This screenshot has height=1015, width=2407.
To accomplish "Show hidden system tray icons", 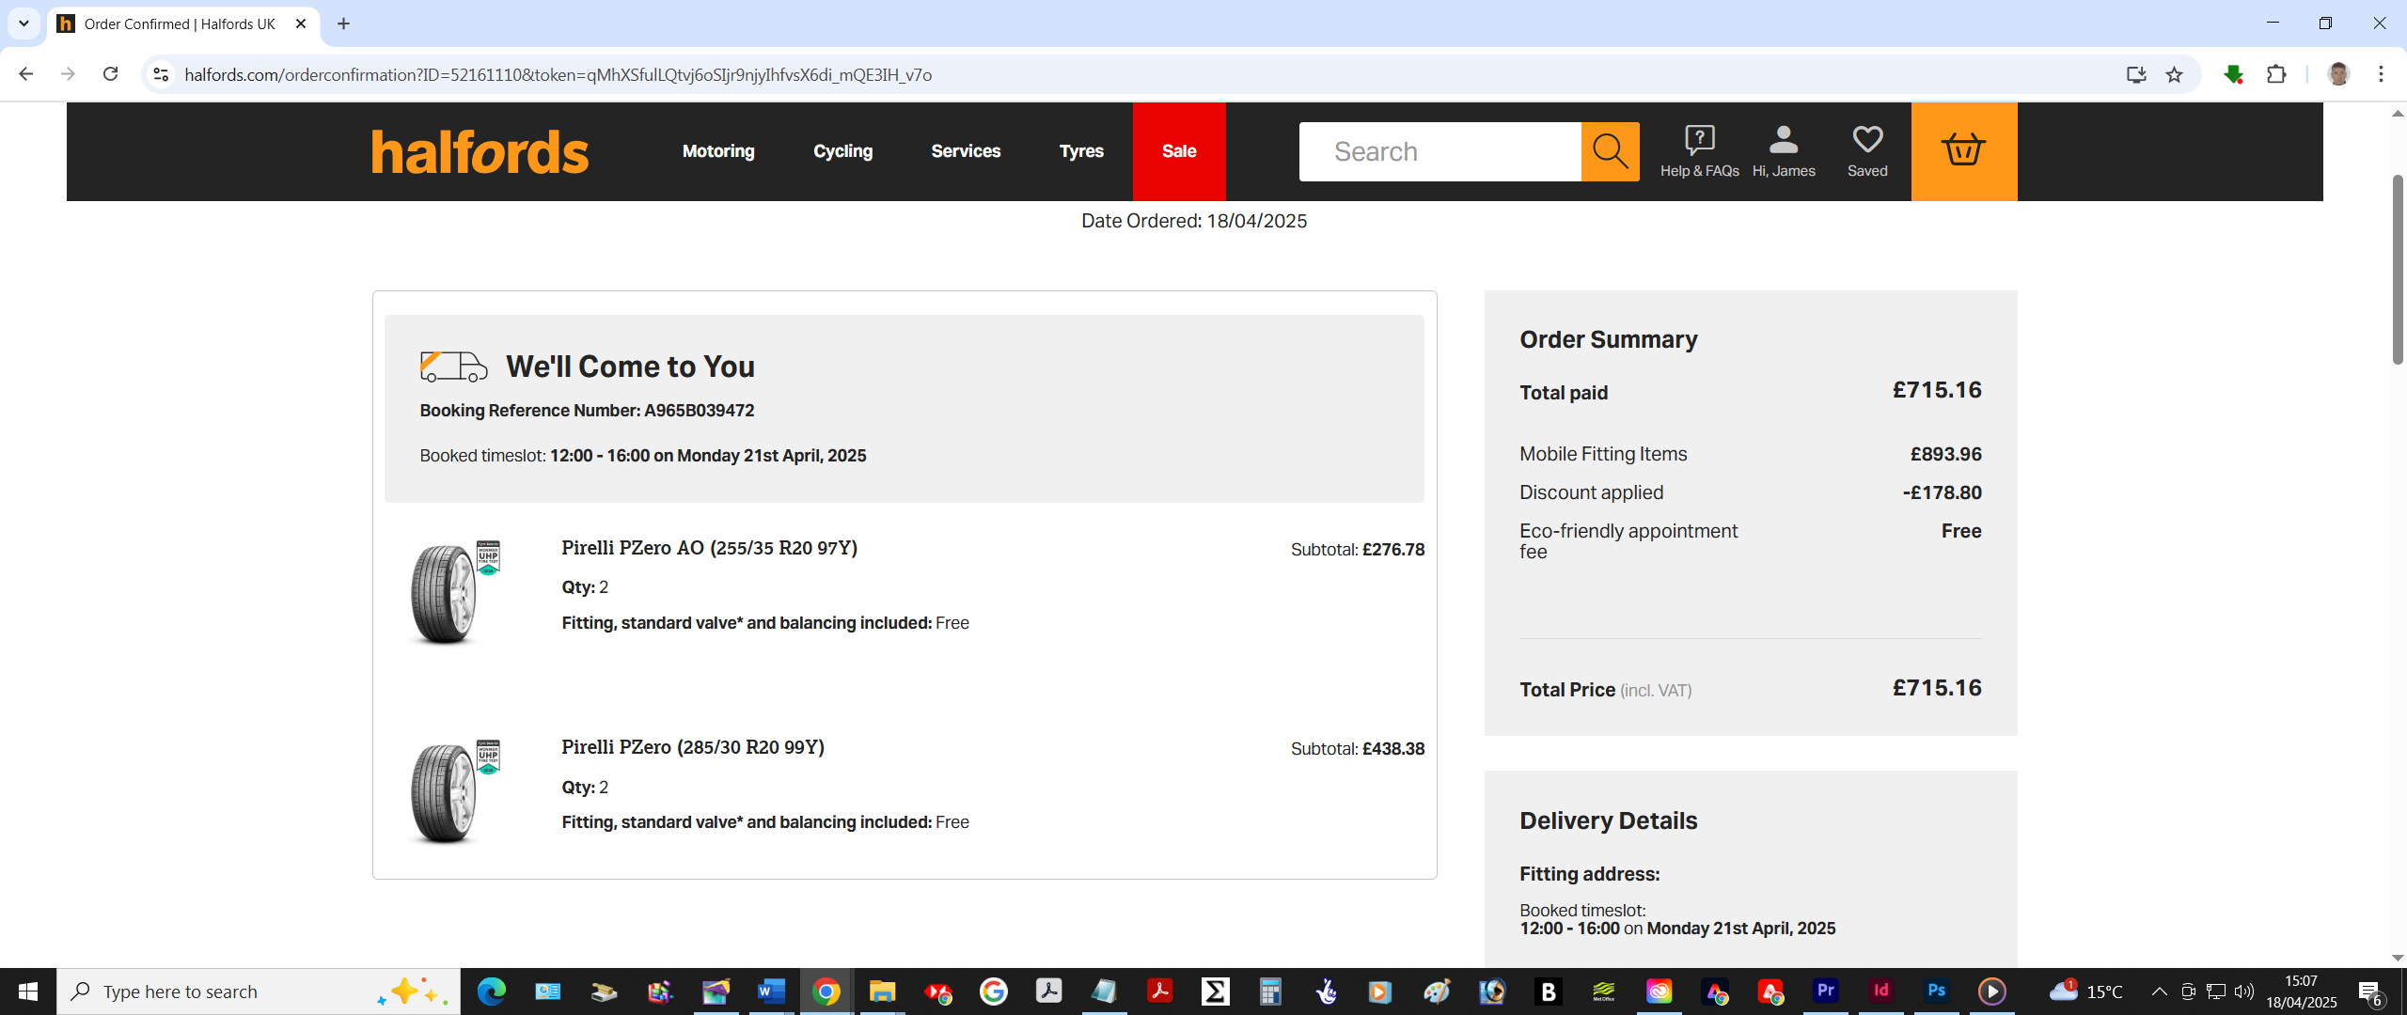I will [x=2159, y=992].
